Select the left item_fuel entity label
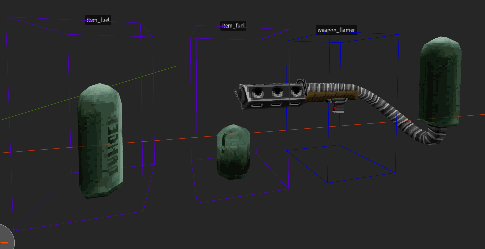 coord(98,20)
